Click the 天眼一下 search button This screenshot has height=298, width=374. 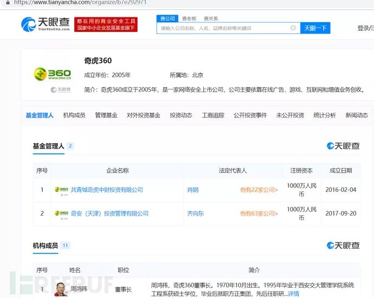click(x=315, y=28)
